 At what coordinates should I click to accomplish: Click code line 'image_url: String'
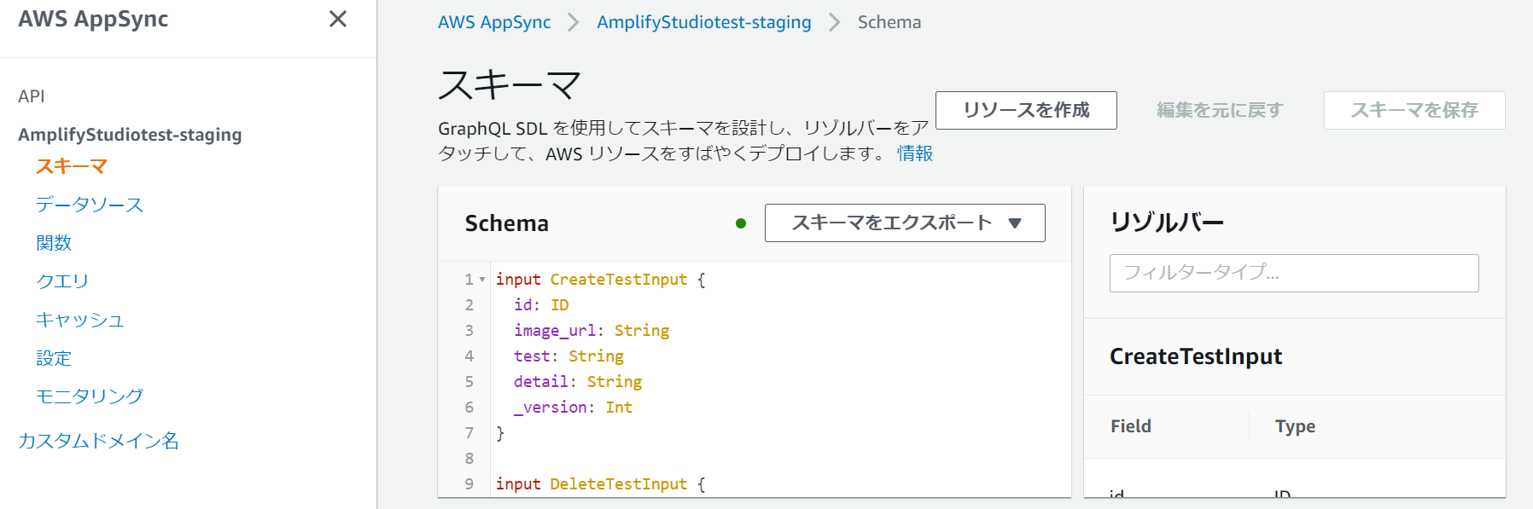(x=592, y=331)
